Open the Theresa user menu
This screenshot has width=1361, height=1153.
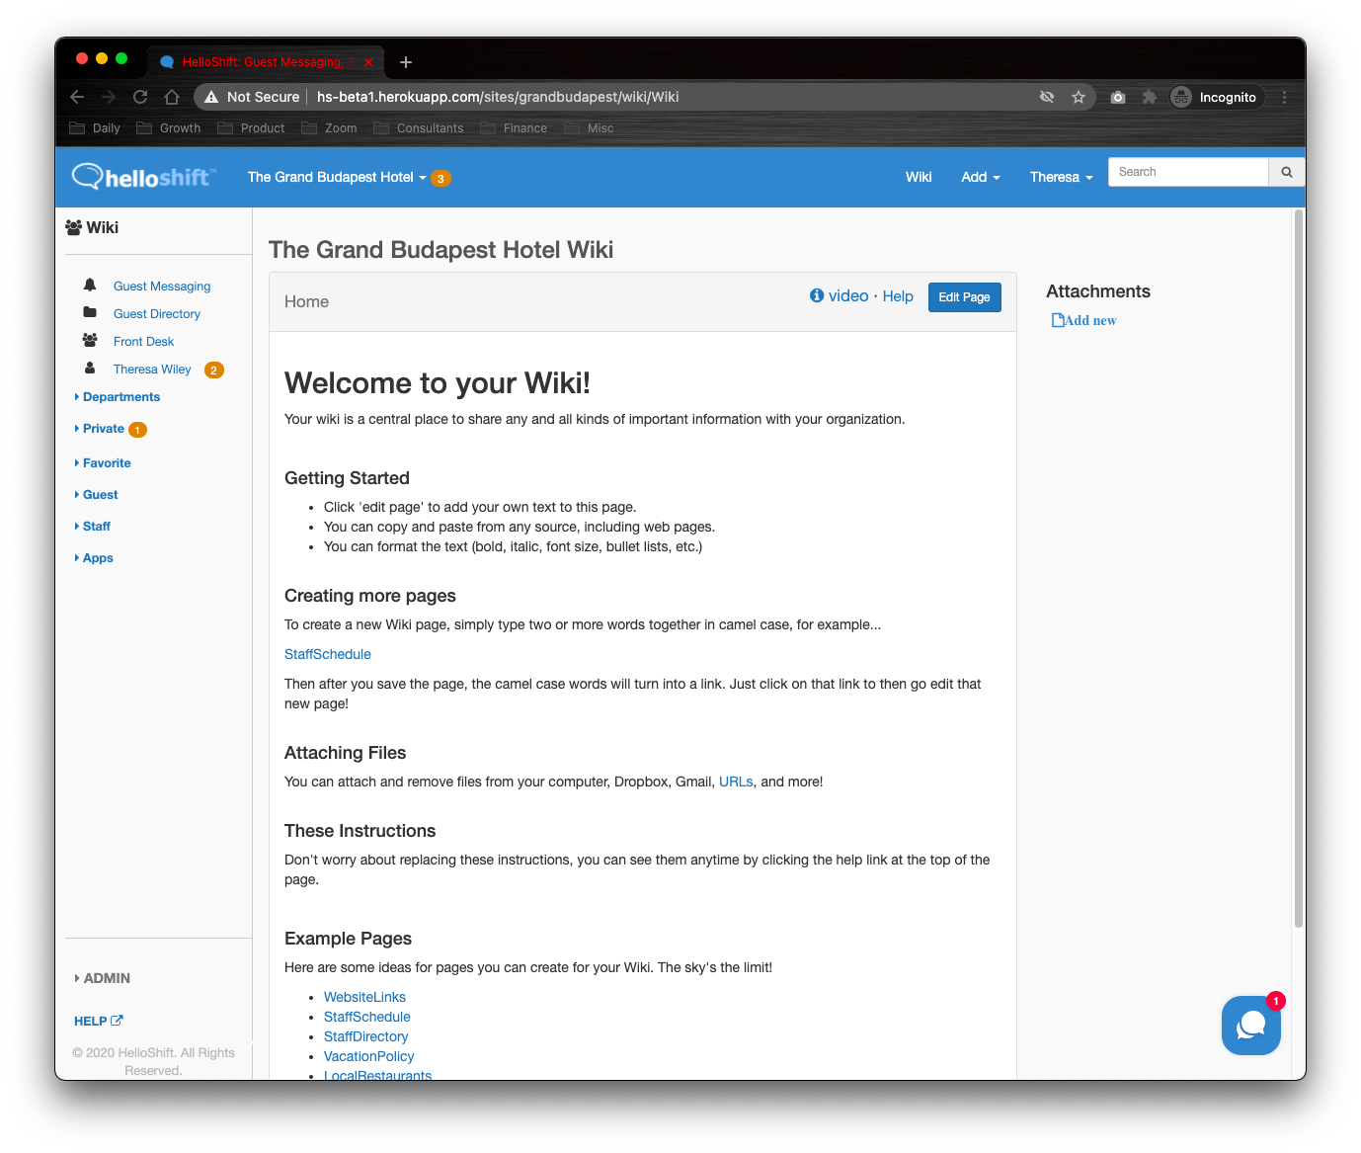coord(1061,178)
